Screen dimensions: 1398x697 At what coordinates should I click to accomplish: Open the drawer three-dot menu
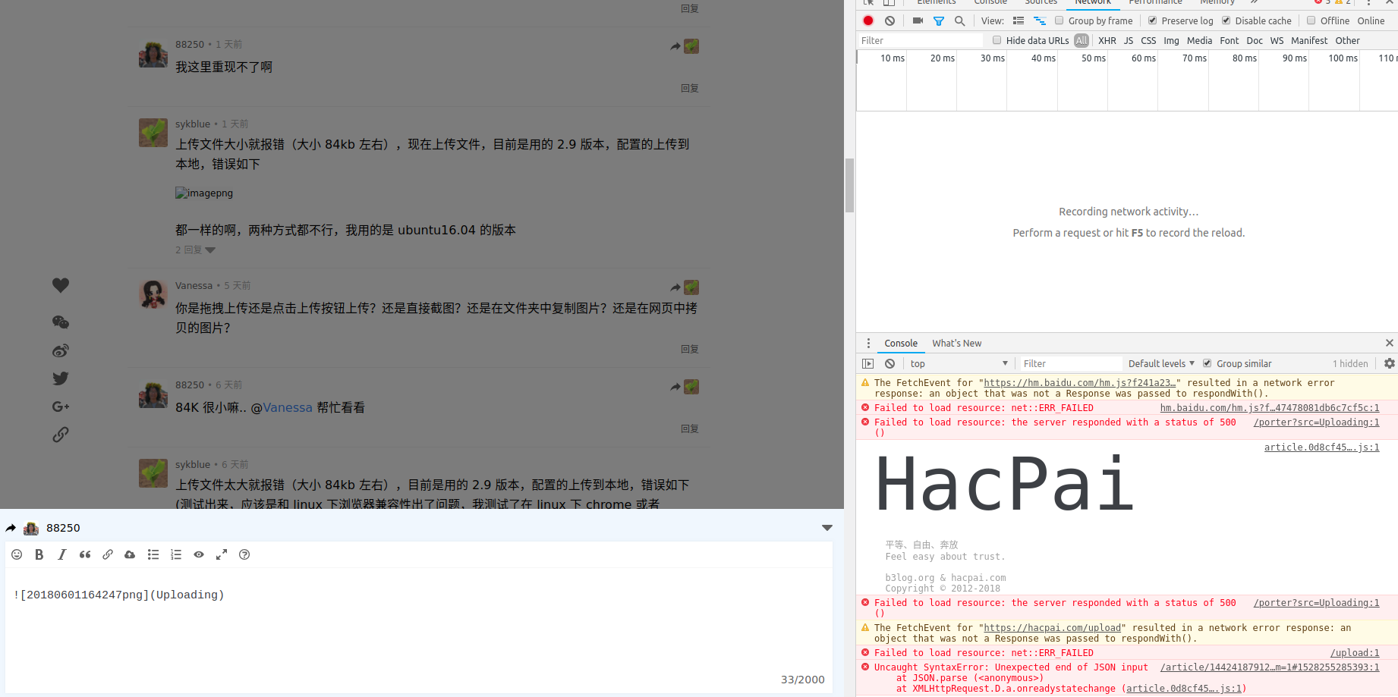[868, 343]
